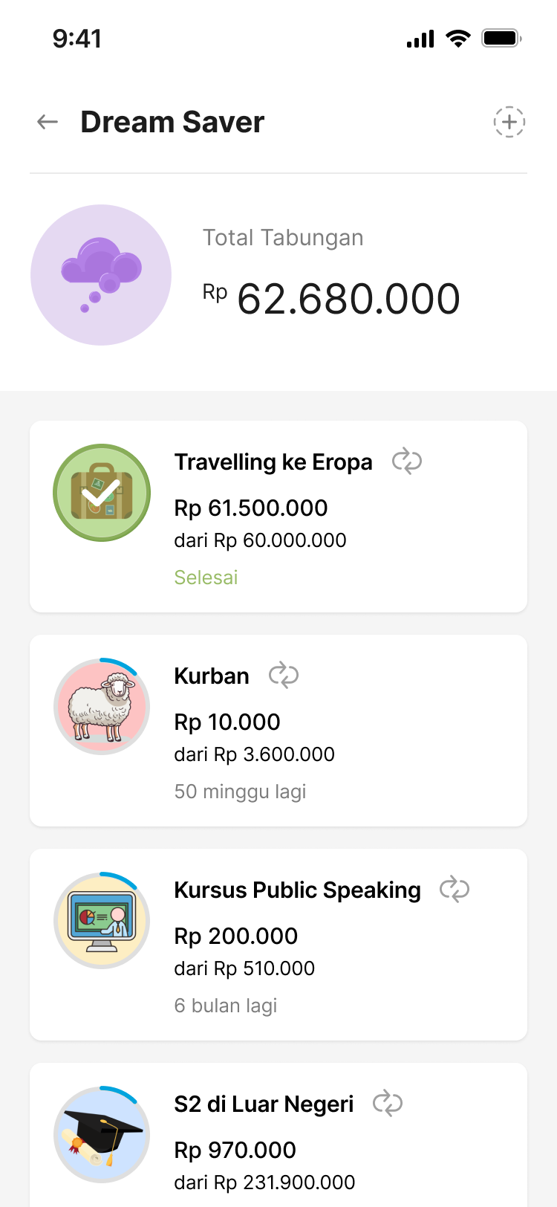Toggle recurring icon beside Travelling ke Eropa

pyautogui.click(x=407, y=461)
